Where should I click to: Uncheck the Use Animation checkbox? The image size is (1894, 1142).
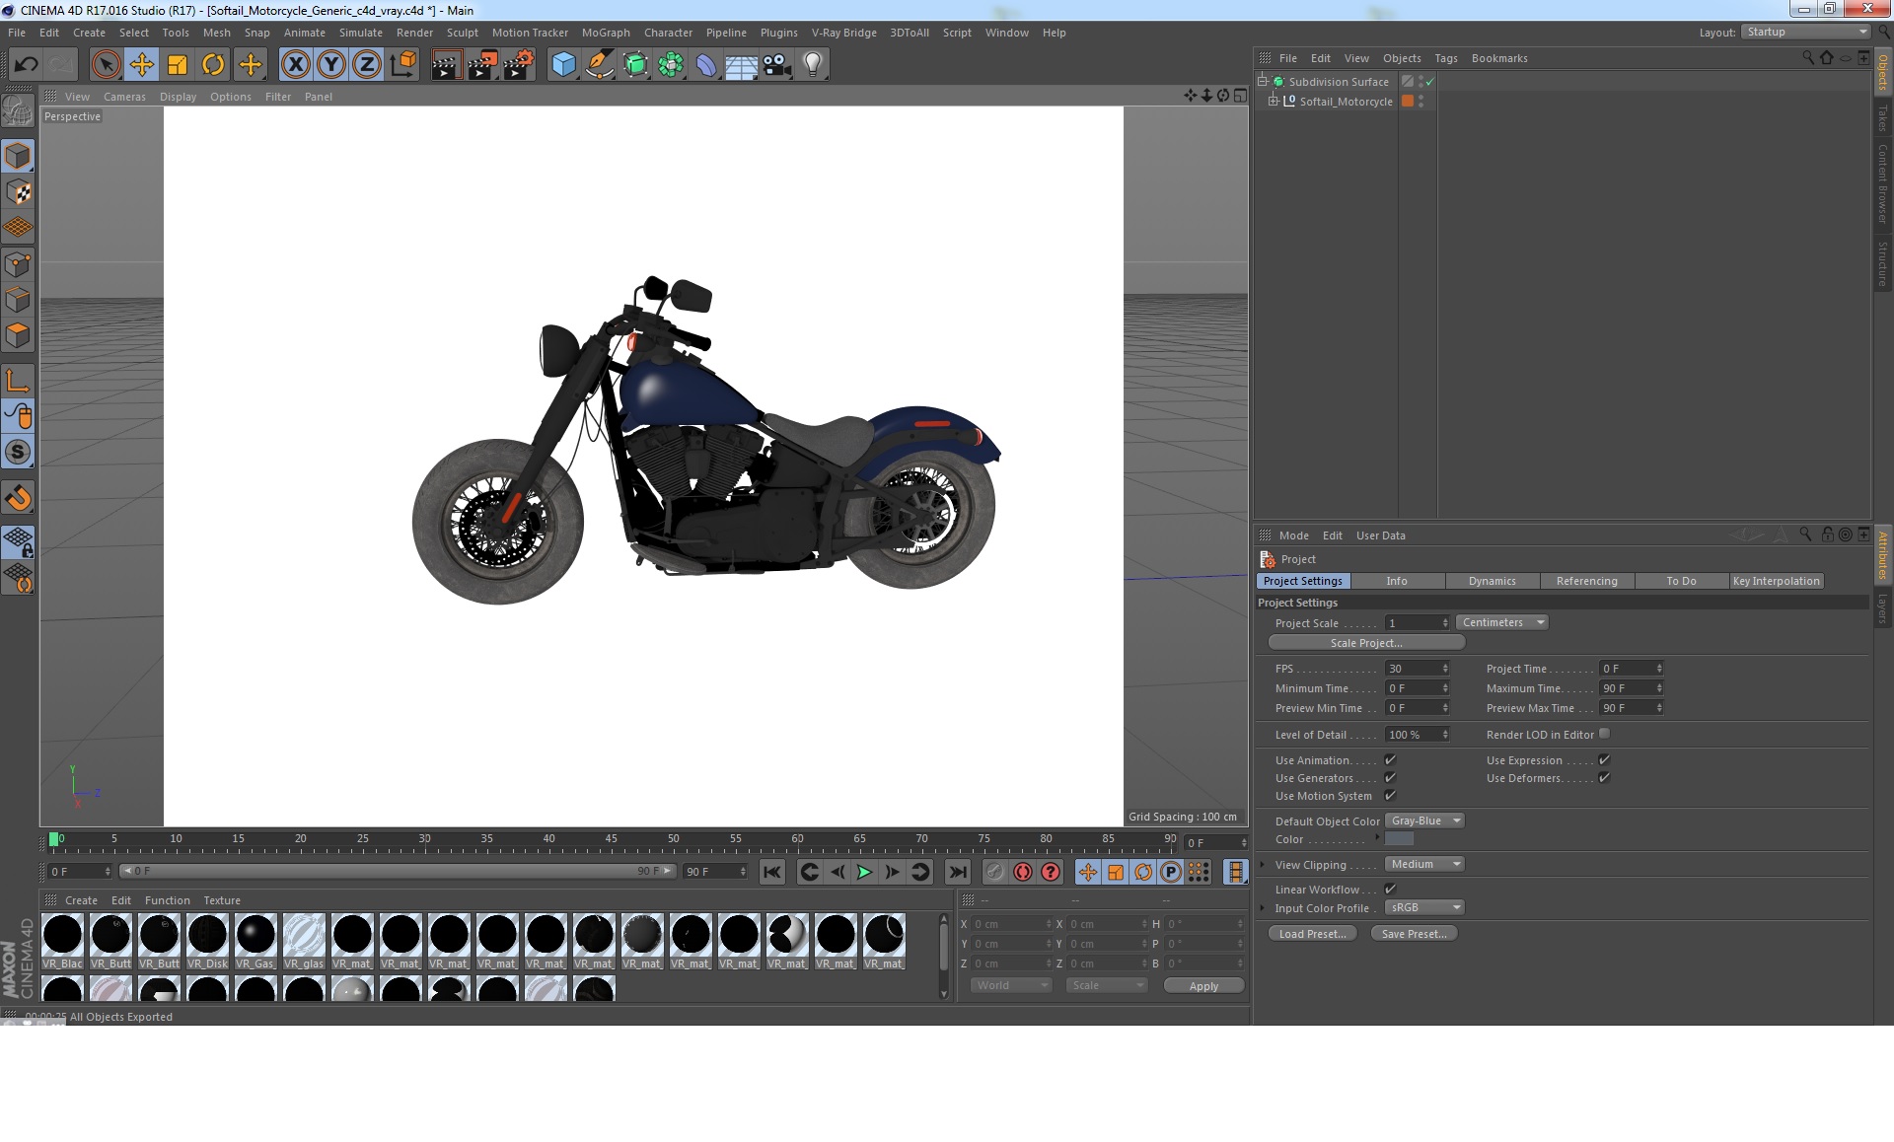pyautogui.click(x=1390, y=760)
